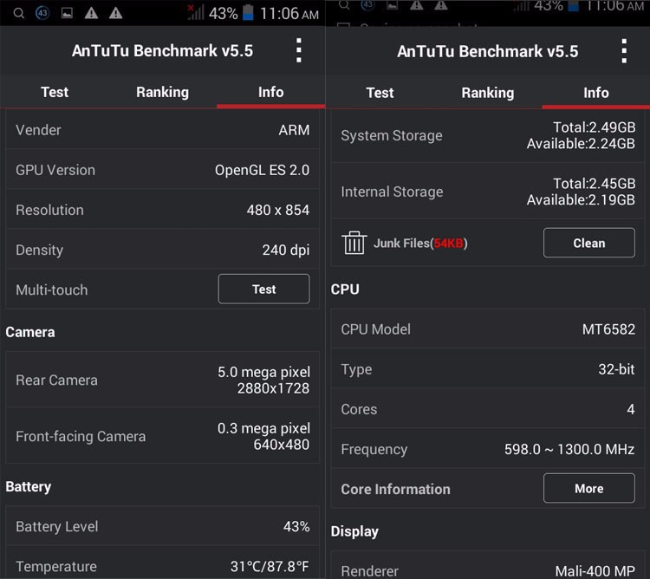The width and height of the screenshot is (650, 579).
Task: Tap the blue battery icon in the left status bar
Action: tap(249, 13)
